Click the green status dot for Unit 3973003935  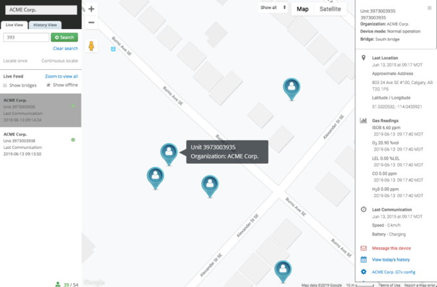73,106
